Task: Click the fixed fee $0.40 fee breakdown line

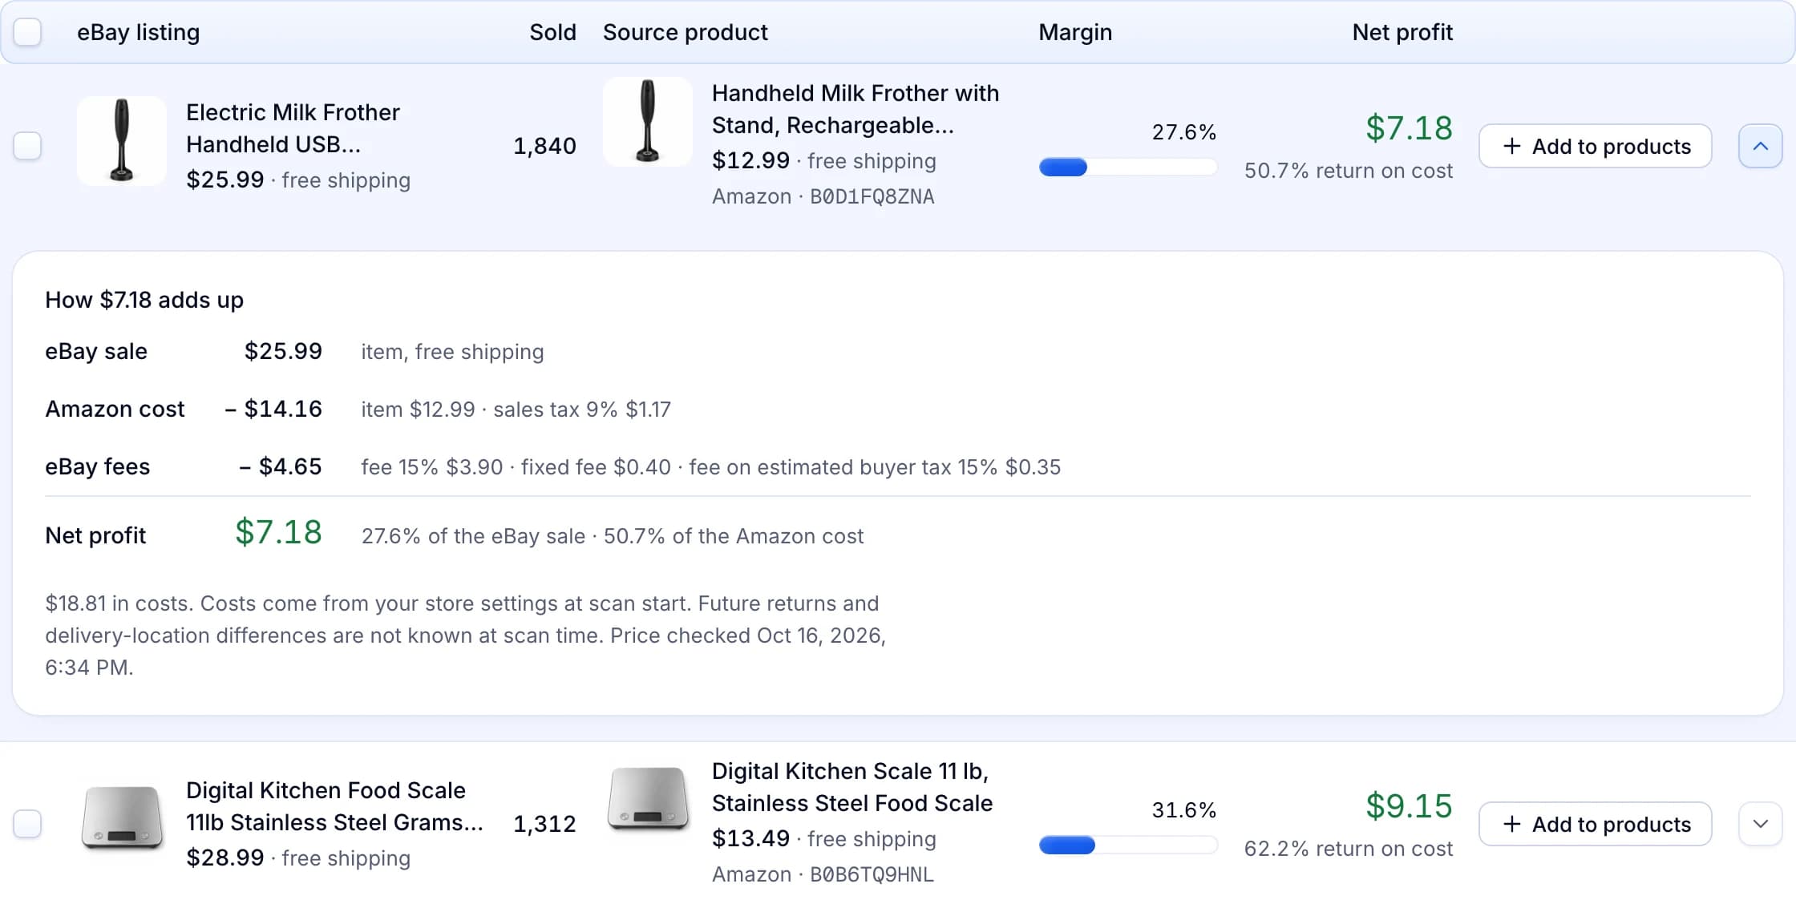Action: point(596,467)
